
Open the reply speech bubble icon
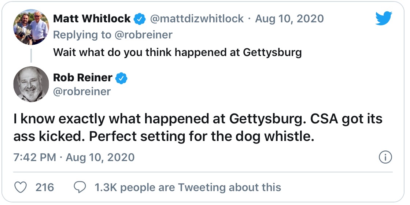click(x=80, y=187)
